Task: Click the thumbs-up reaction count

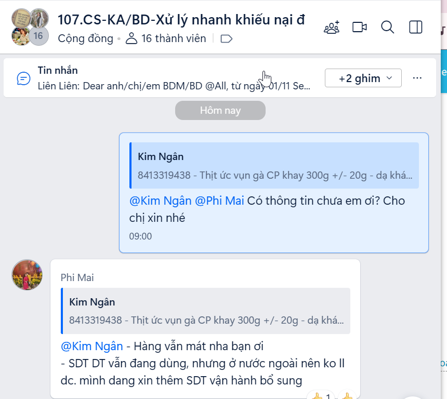Action: point(321,395)
